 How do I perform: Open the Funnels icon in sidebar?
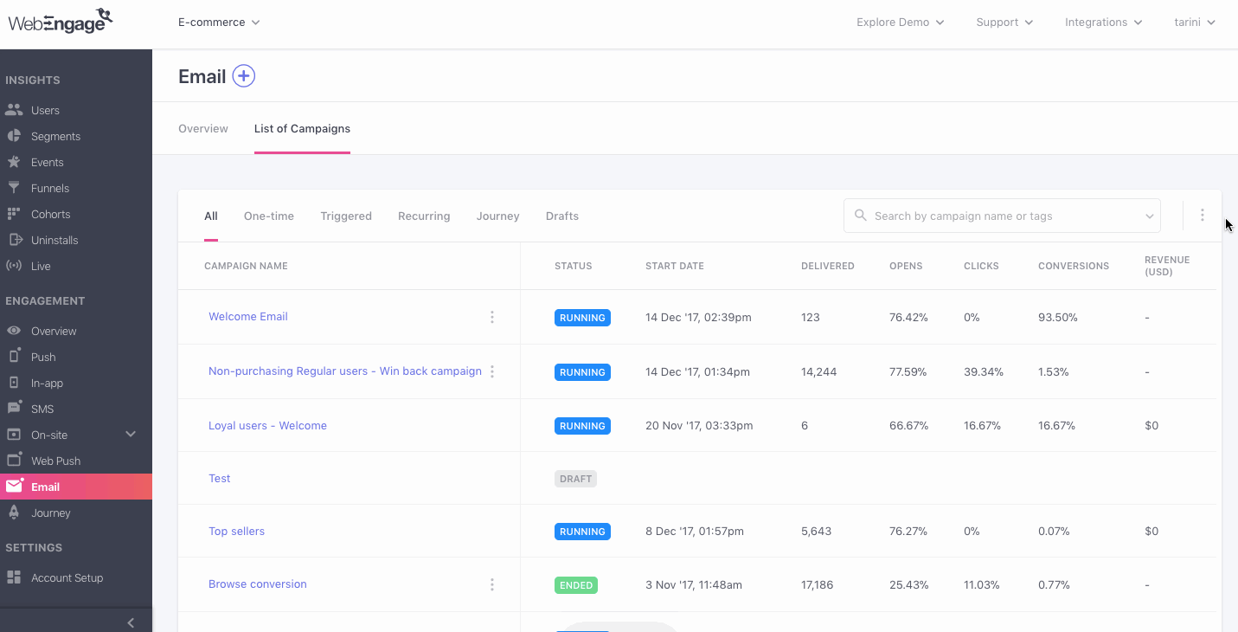click(14, 188)
